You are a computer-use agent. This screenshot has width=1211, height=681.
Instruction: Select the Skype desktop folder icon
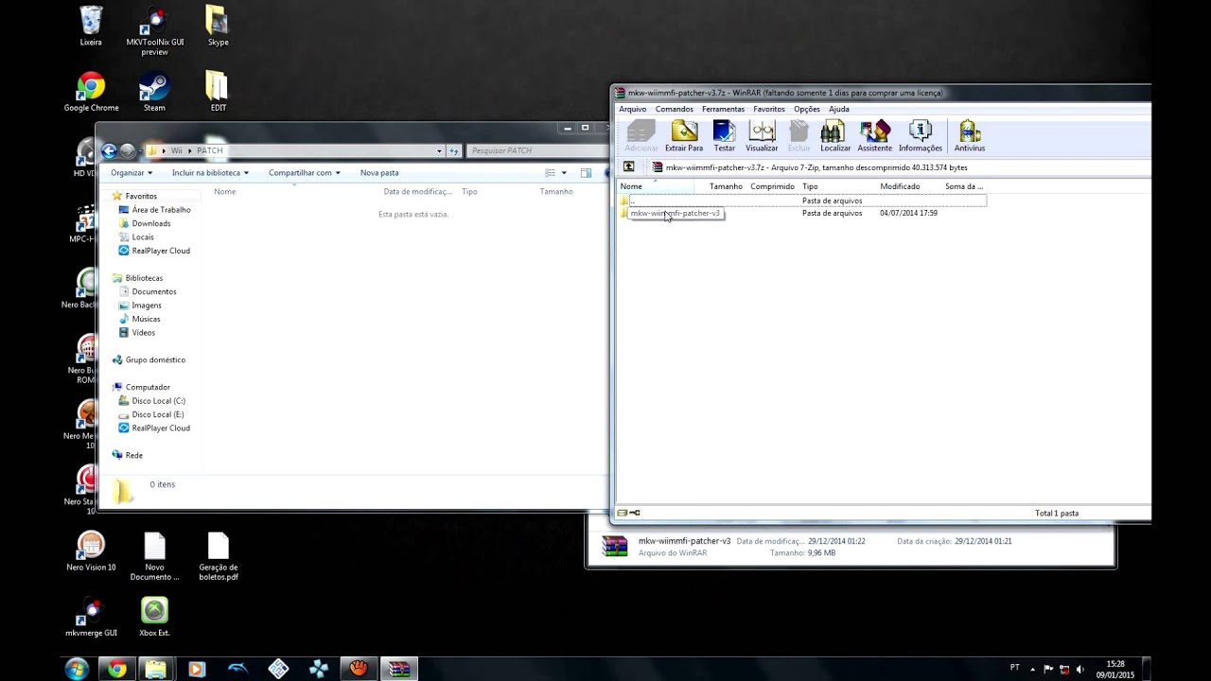pyautogui.click(x=218, y=26)
